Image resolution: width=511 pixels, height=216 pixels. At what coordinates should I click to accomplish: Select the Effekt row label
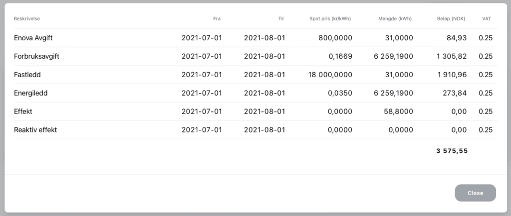(x=23, y=111)
